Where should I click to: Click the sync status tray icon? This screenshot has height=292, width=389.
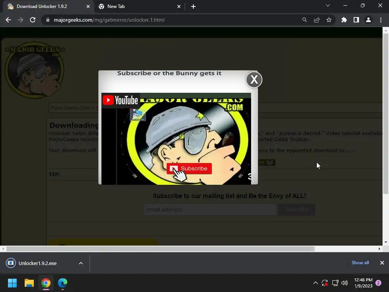coord(325,283)
